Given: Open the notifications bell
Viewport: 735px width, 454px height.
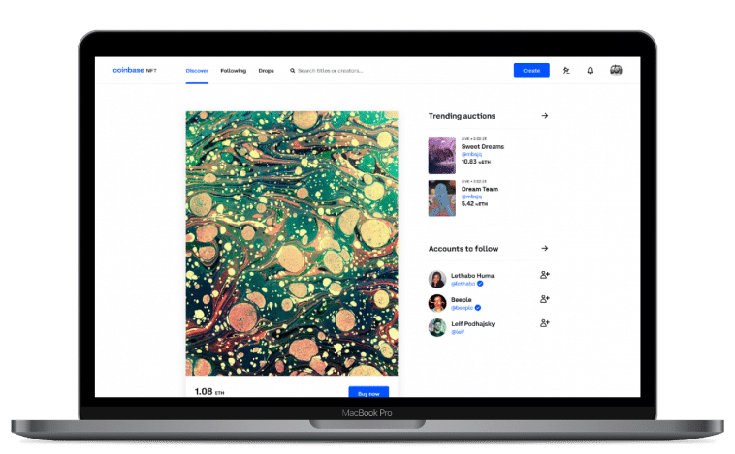Looking at the screenshot, I should coord(591,71).
